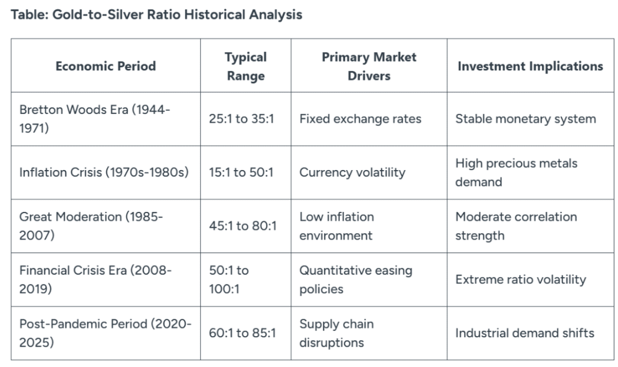Viewport: 618px width, 367px height.
Task: Select the Post-Pandemic Period (2020-2025) cell
Action: (x=105, y=333)
